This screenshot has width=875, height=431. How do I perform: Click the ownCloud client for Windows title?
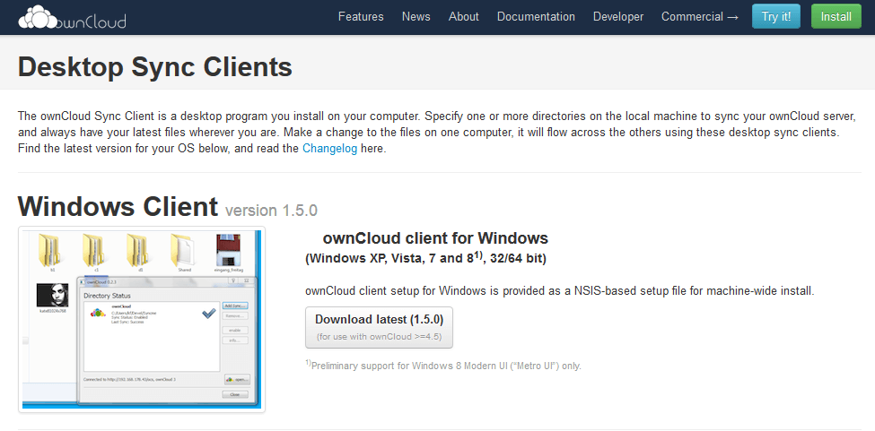[x=435, y=238]
